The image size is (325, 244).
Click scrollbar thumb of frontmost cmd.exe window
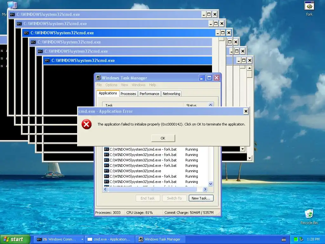click(x=249, y=74)
